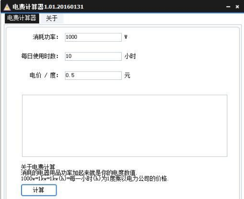This screenshot has width=244, height=199.
Task: Select the 电费计算器 tab
Action: click(x=22, y=18)
